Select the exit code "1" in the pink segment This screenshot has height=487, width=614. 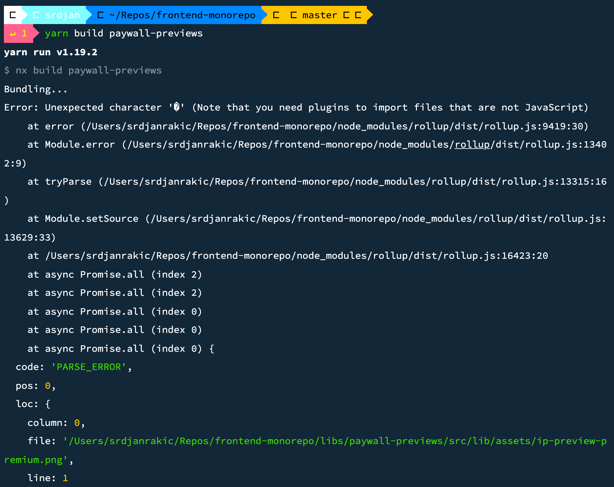click(24, 33)
